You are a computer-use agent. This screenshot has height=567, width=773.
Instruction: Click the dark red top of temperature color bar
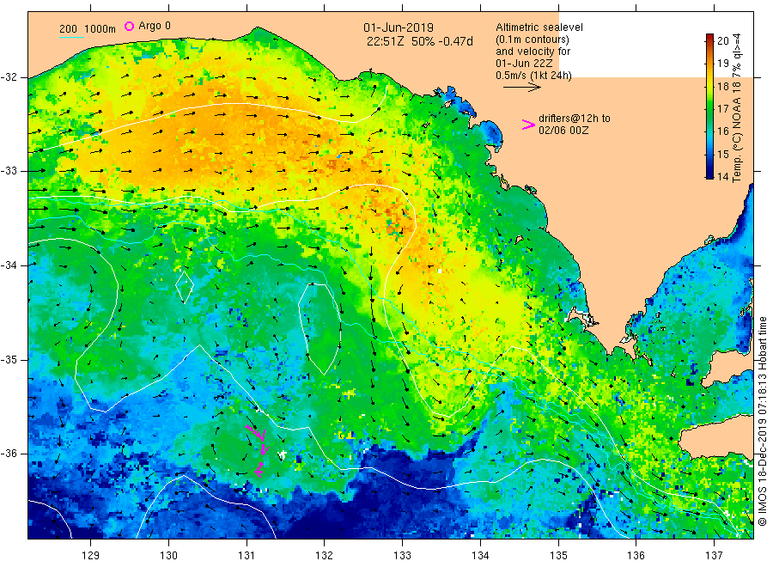(710, 38)
